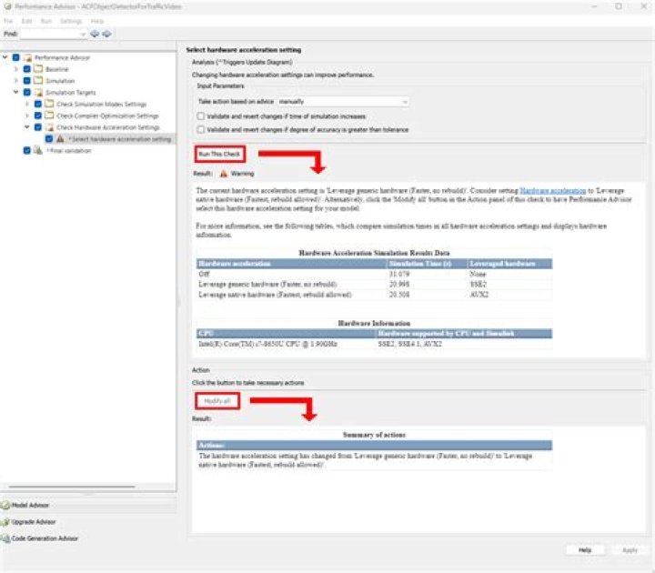Toggle the Performance Advisor root checkbox

point(15,57)
